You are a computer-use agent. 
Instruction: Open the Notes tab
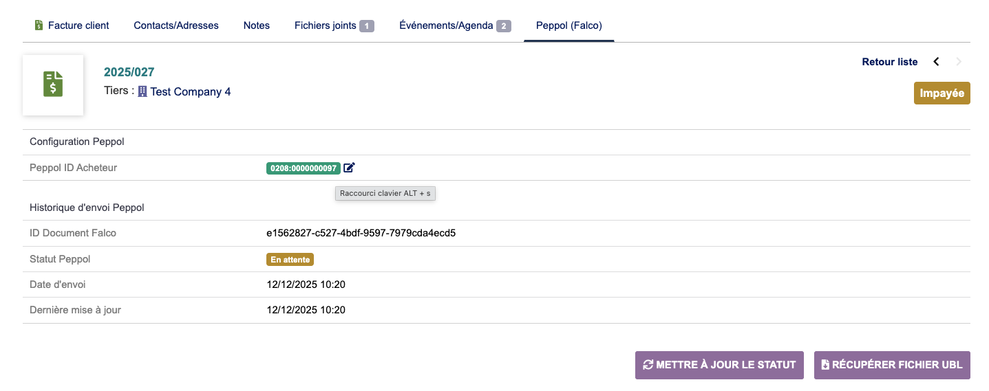pos(257,25)
